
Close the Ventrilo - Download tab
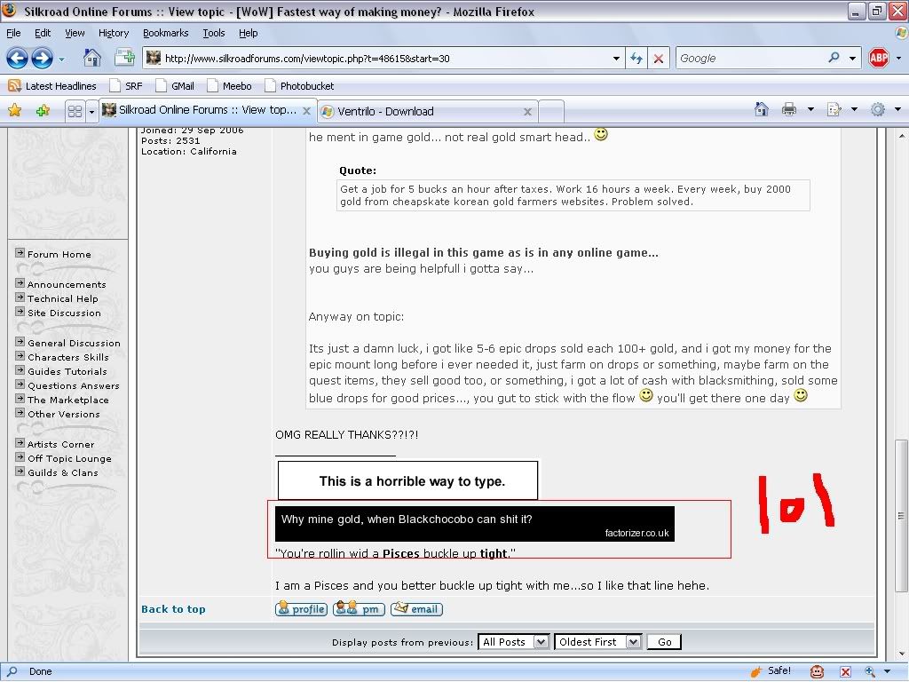coord(527,111)
